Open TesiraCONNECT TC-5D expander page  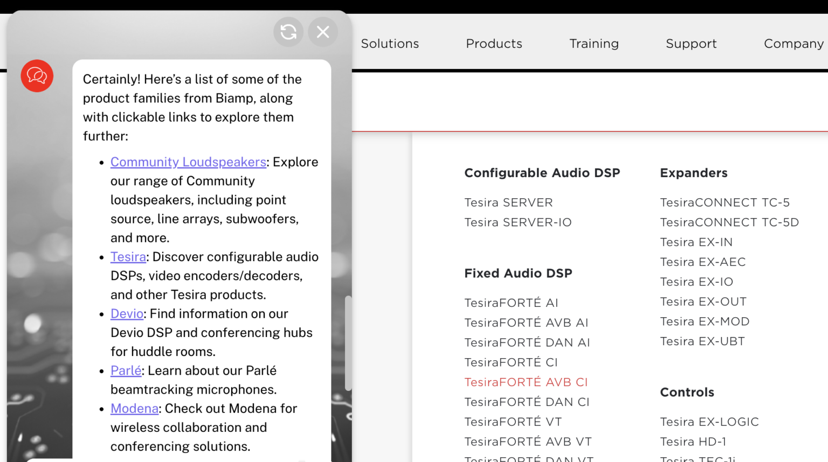click(x=729, y=222)
